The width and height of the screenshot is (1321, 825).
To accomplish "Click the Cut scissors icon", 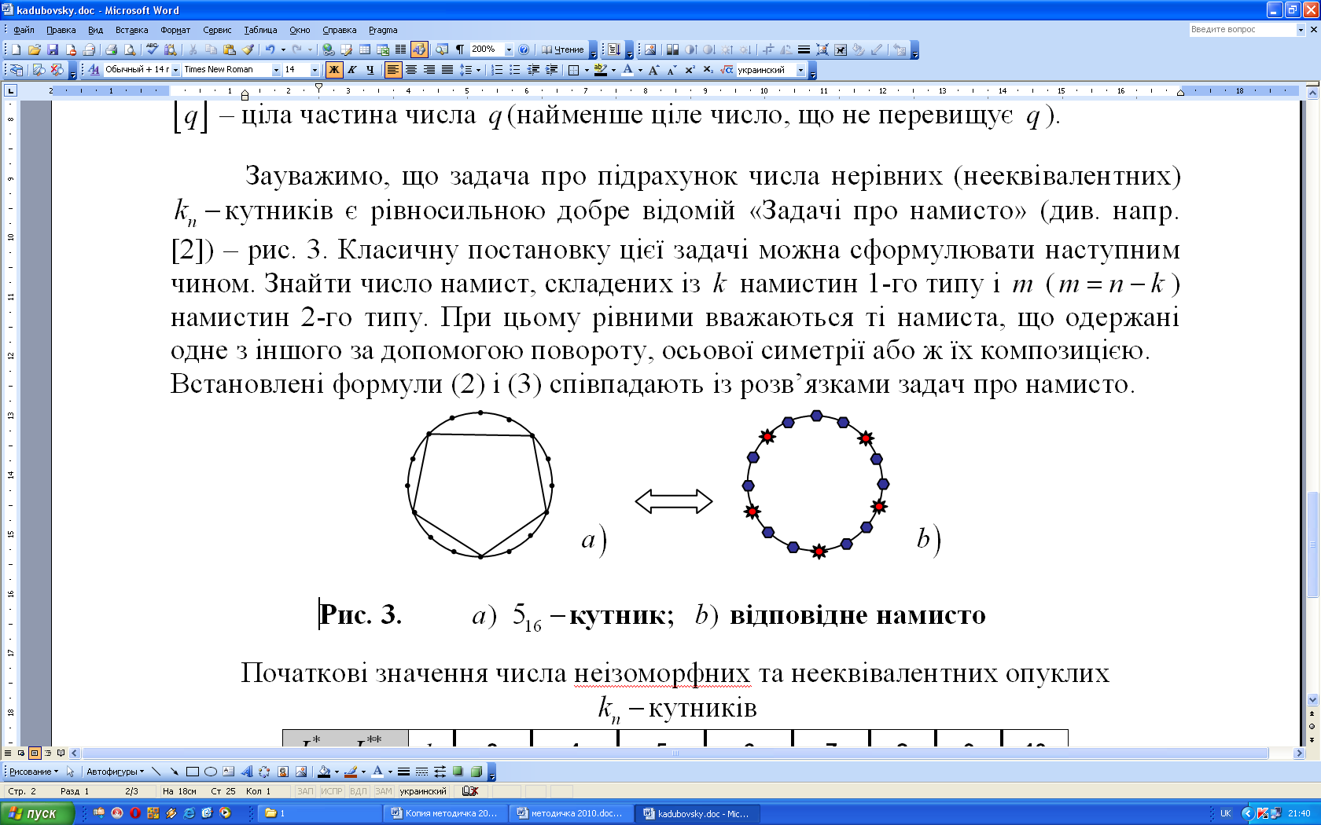I will coord(192,49).
